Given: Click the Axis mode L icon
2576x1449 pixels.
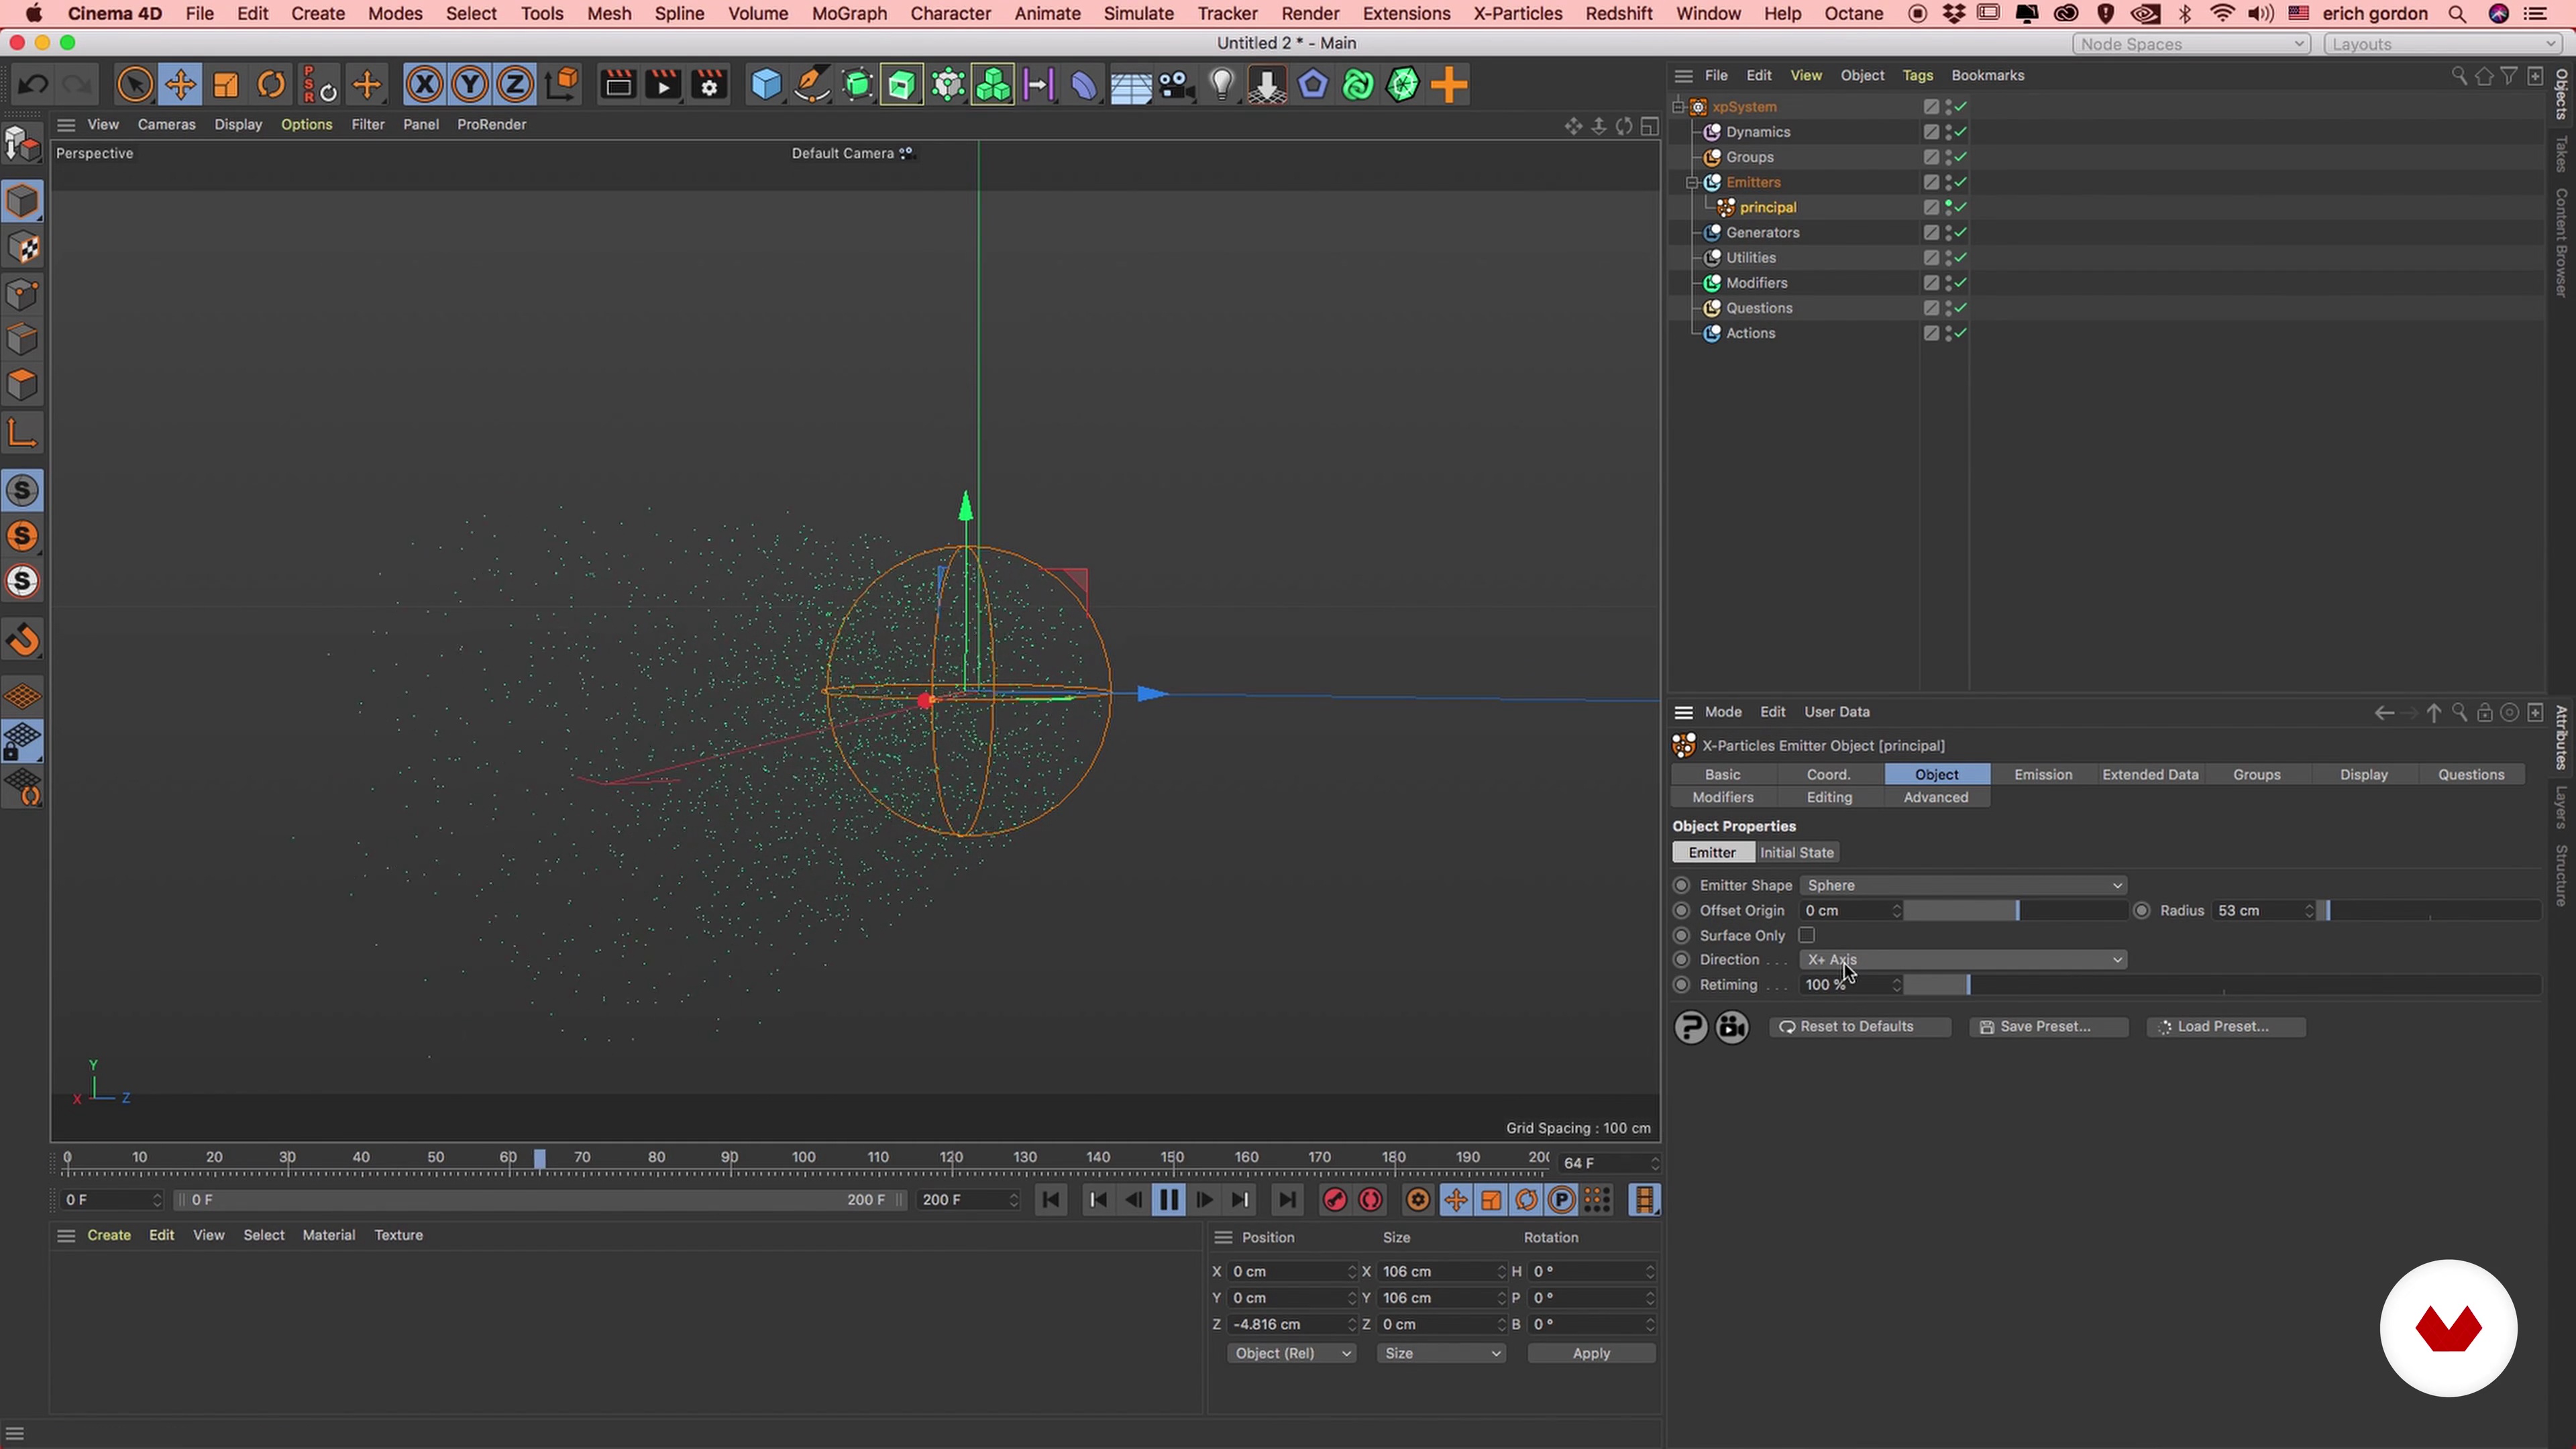Looking at the screenshot, I should (x=22, y=433).
